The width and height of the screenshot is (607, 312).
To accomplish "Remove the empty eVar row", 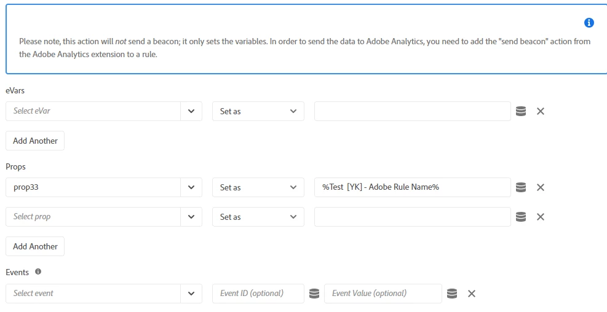I will click(541, 111).
